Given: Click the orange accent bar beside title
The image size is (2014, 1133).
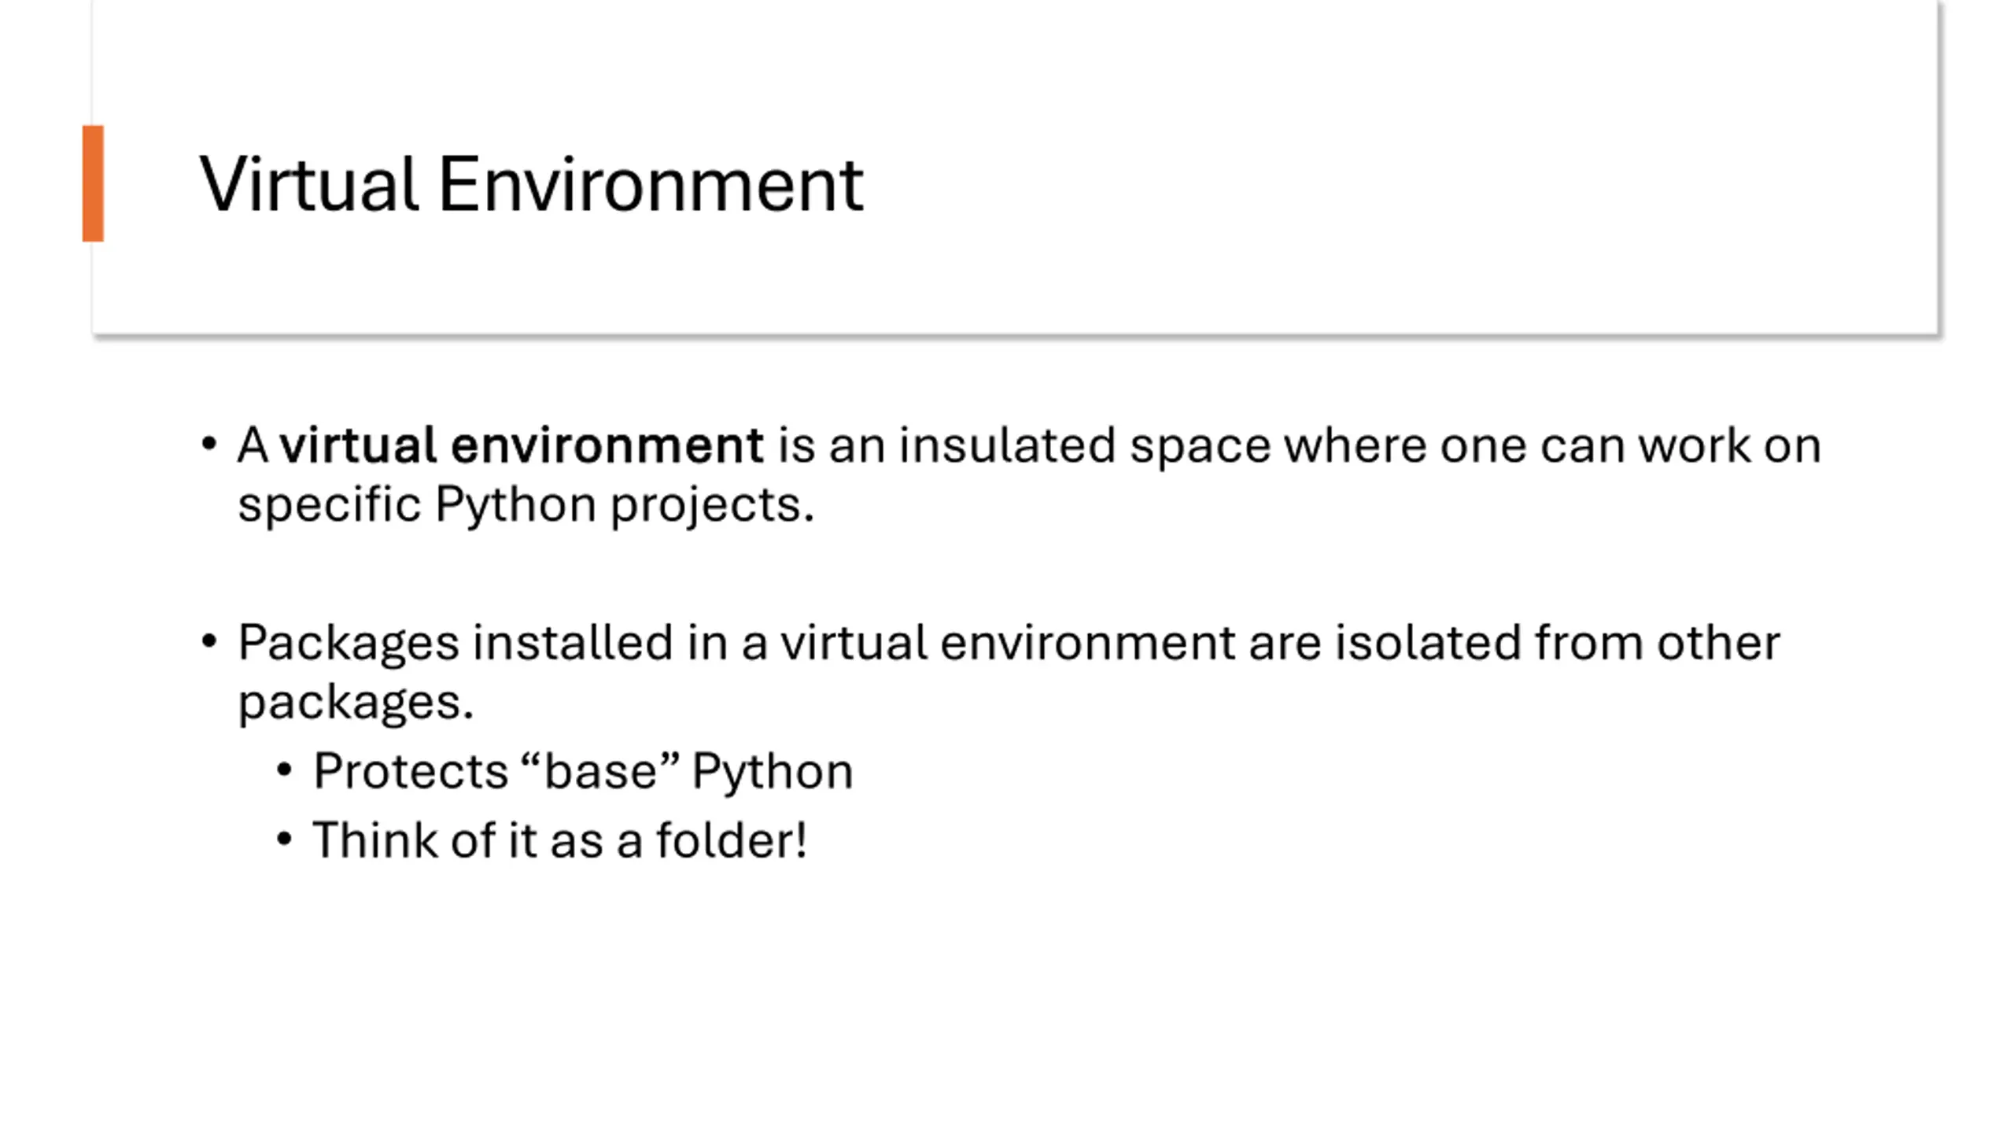Looking at the screenshot, I should [x=93, y=183].
